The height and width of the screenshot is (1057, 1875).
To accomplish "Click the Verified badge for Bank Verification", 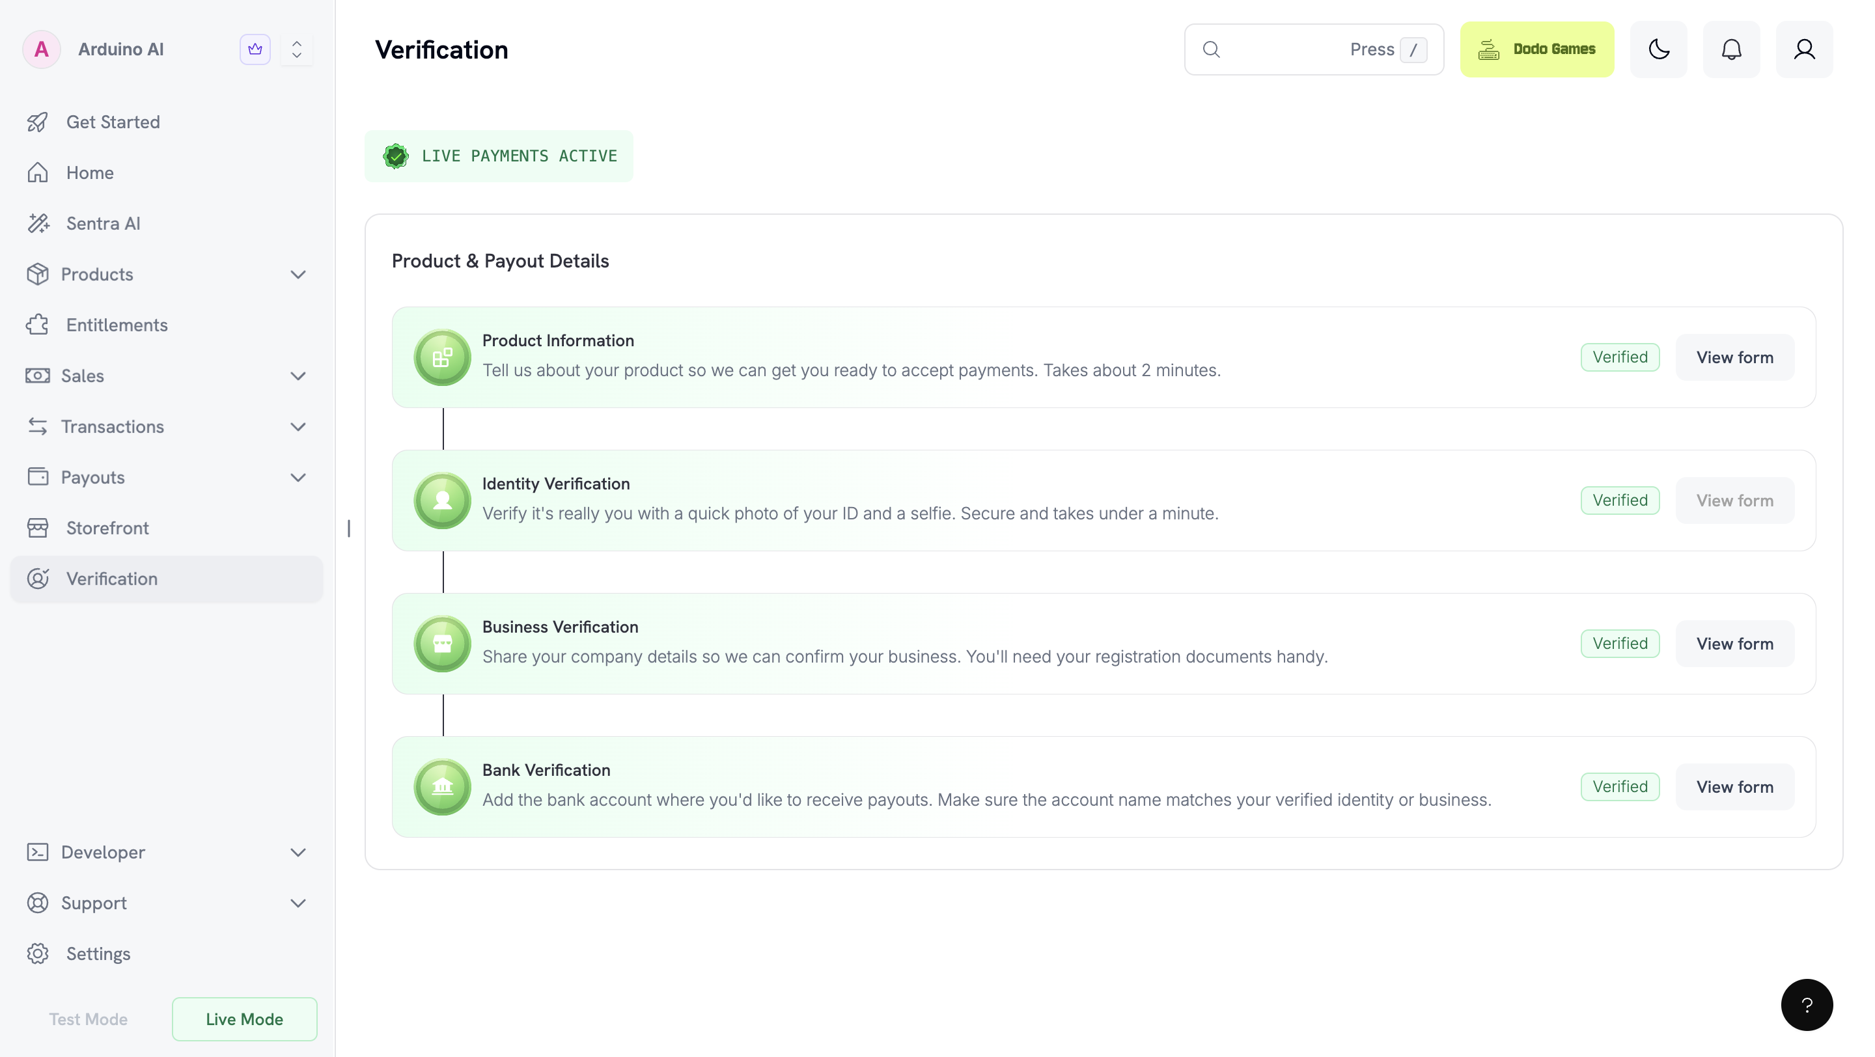I will click(x=1620, y=787).
